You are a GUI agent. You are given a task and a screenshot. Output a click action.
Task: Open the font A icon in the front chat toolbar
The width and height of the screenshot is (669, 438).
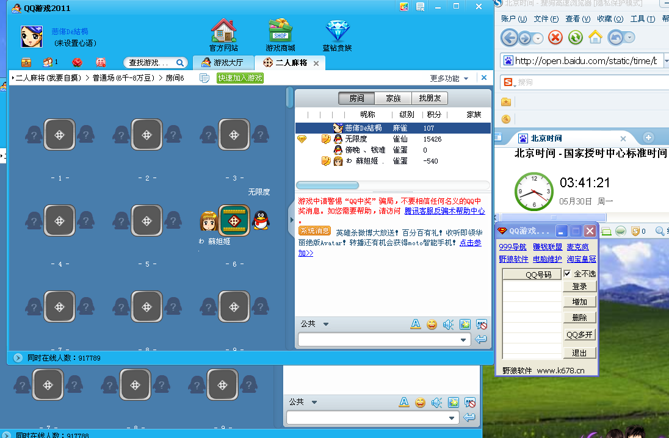(x=415, y=324)
